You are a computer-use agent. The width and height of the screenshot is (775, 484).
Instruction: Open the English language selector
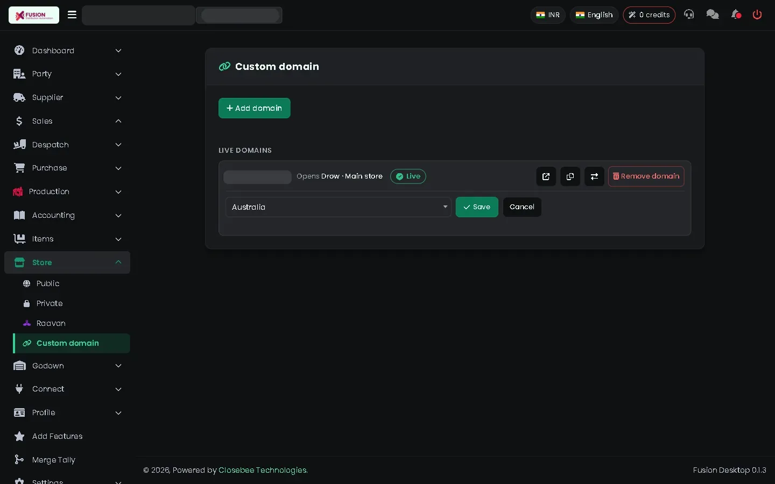[594, 15]
